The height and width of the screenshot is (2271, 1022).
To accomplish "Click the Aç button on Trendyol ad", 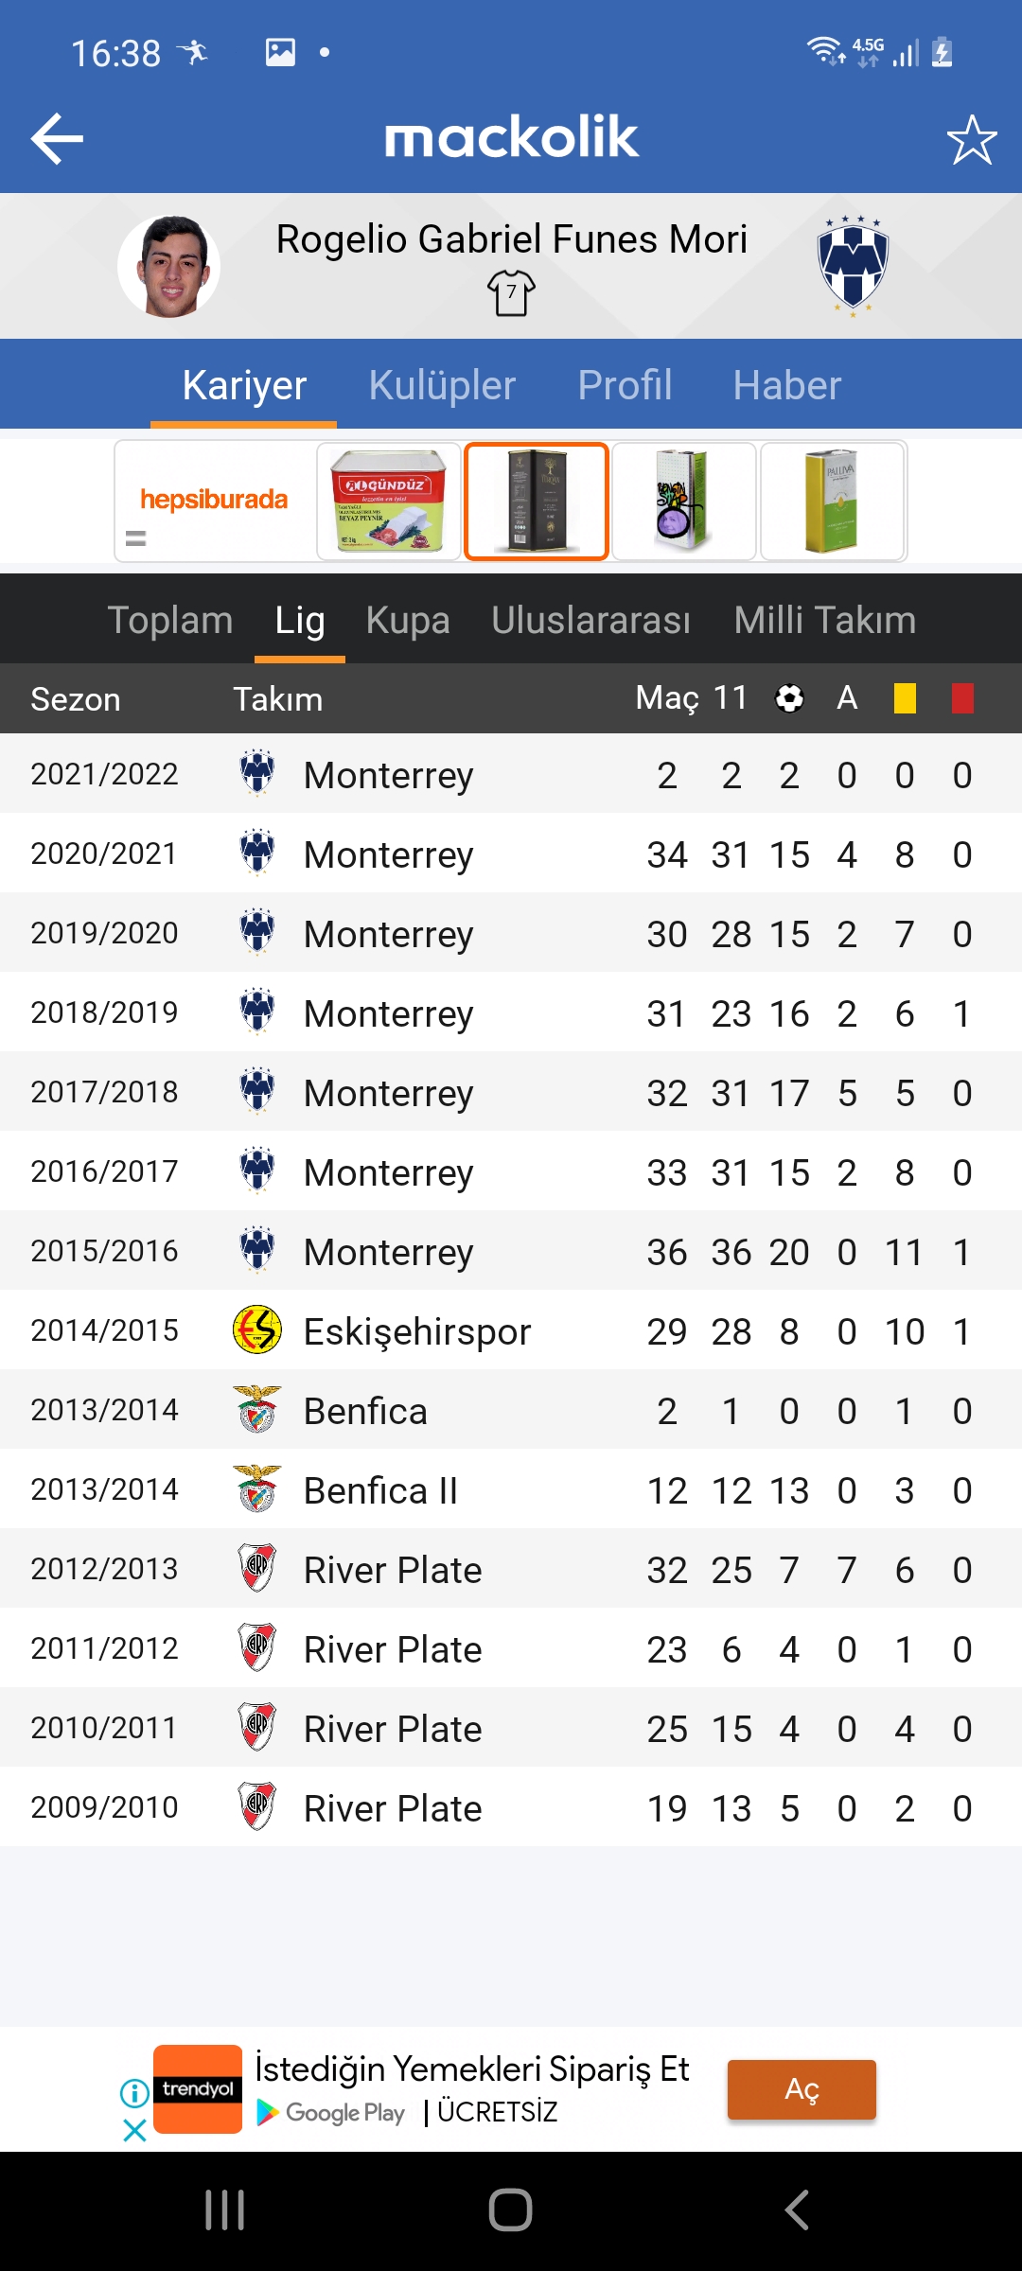I will click(802, 2089).
